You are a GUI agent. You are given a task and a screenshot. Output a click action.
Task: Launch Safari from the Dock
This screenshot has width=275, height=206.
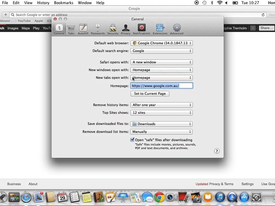26,197
